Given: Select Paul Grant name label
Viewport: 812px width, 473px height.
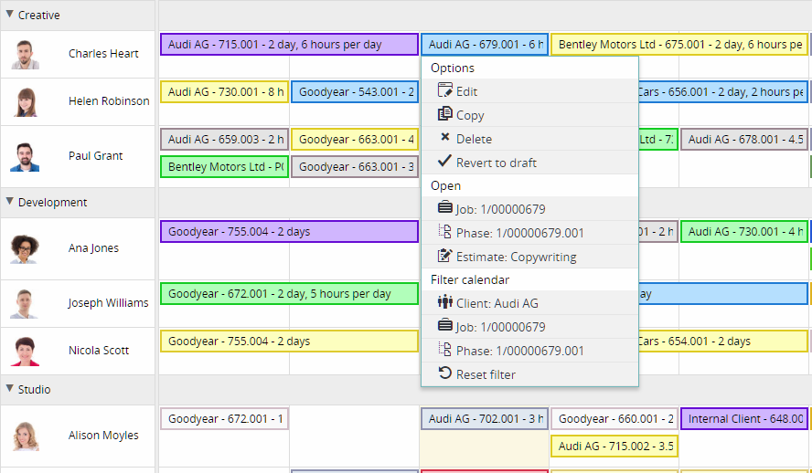Looking at the screenshot, I should [95, 156].
